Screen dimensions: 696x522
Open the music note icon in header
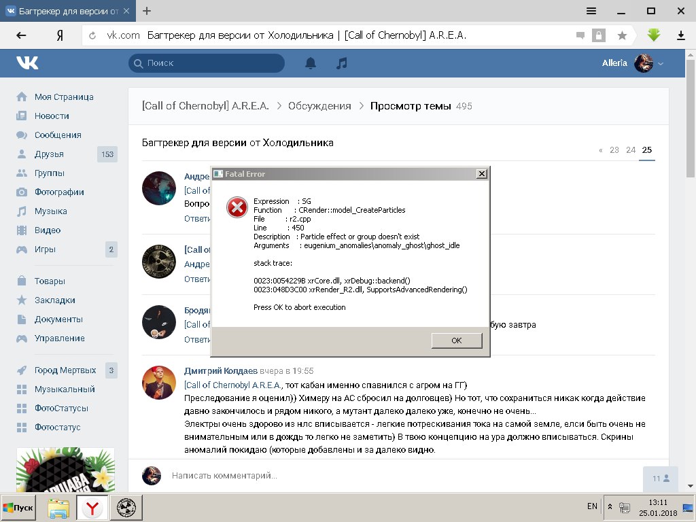pos(342,63)
